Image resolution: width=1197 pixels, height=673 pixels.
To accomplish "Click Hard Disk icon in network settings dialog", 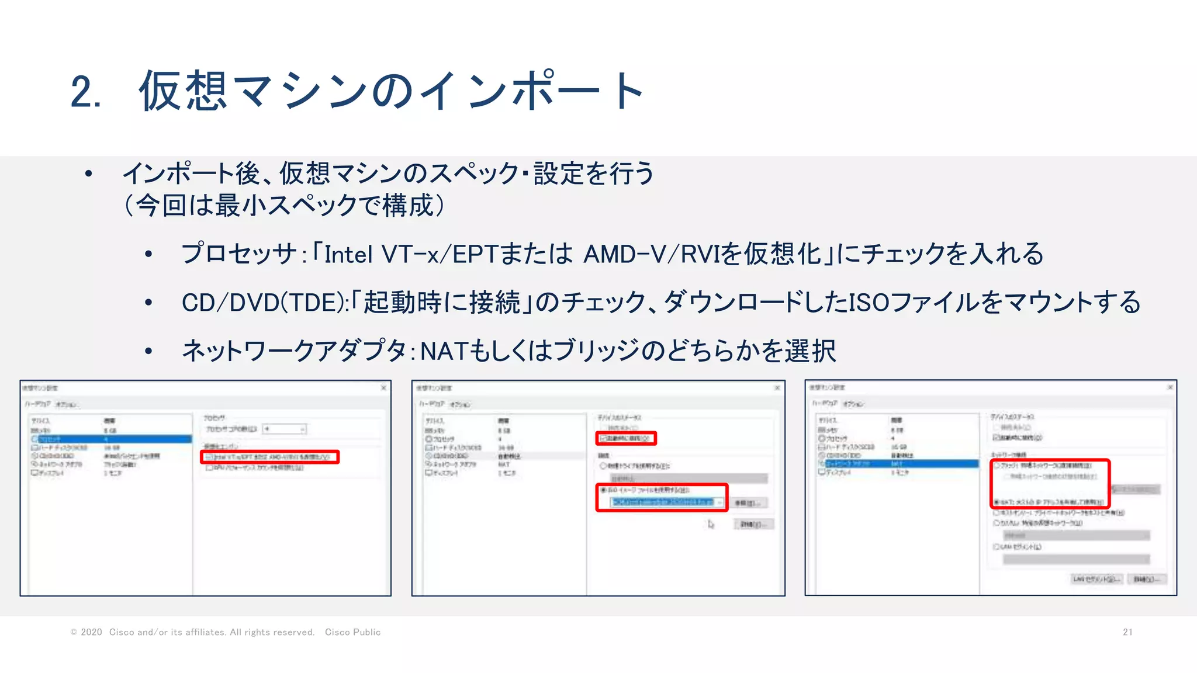I will (x=822, y=447).
